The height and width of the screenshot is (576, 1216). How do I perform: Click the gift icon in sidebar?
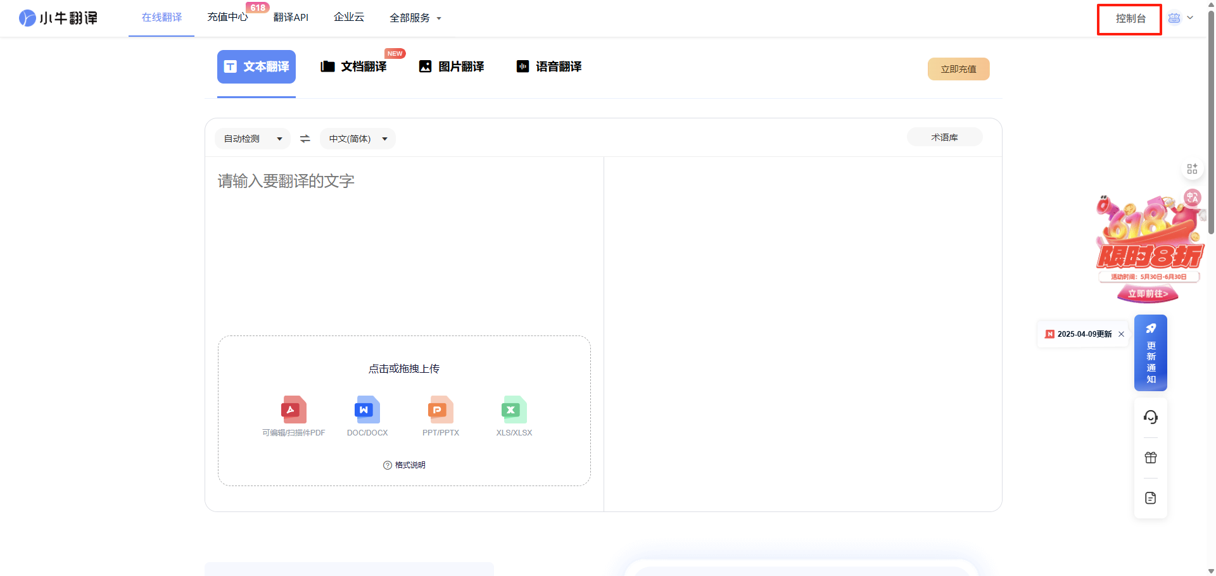1151,458
